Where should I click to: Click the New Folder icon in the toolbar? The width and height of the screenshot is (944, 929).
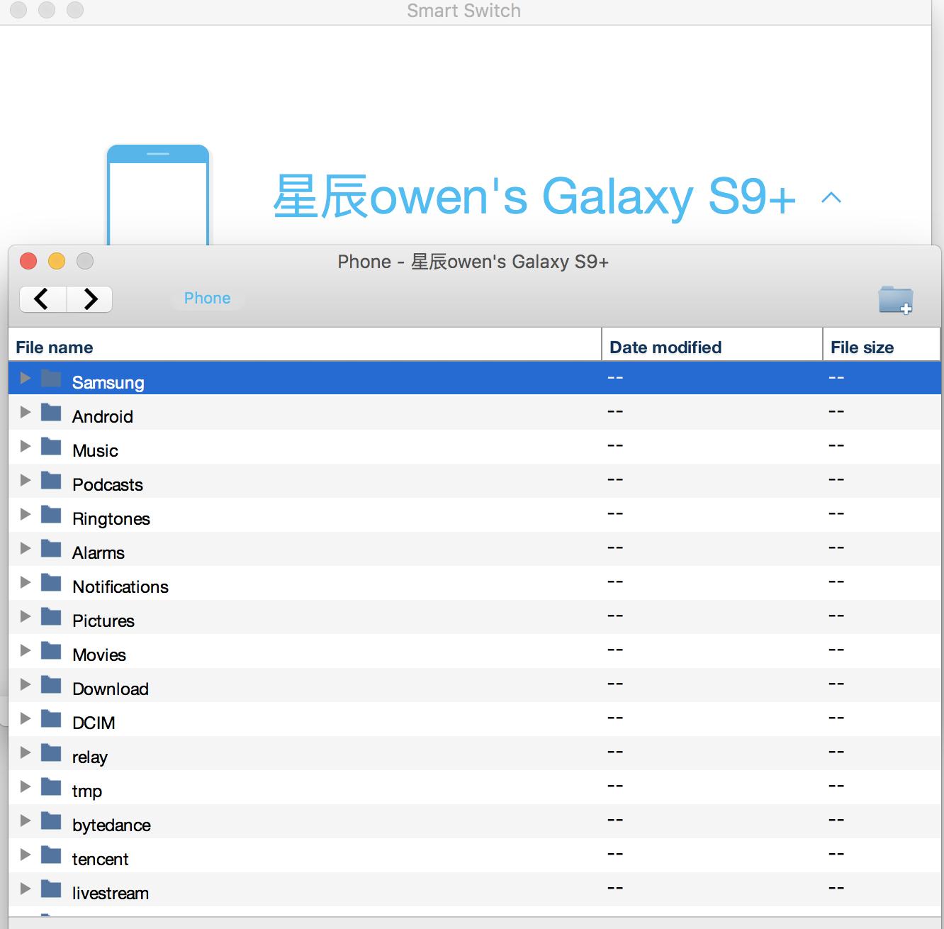[895, 301]
